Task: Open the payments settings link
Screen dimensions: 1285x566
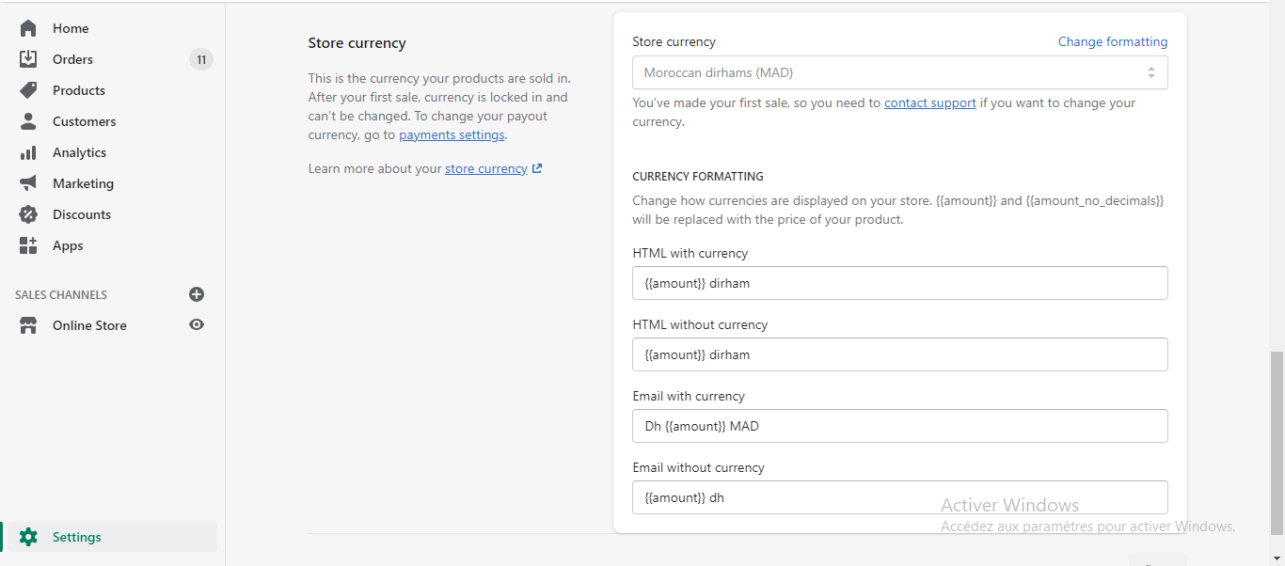Action: (452, 135)
